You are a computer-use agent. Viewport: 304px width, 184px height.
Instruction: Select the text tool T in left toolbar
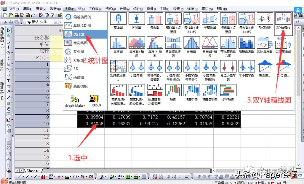(8, 81)
